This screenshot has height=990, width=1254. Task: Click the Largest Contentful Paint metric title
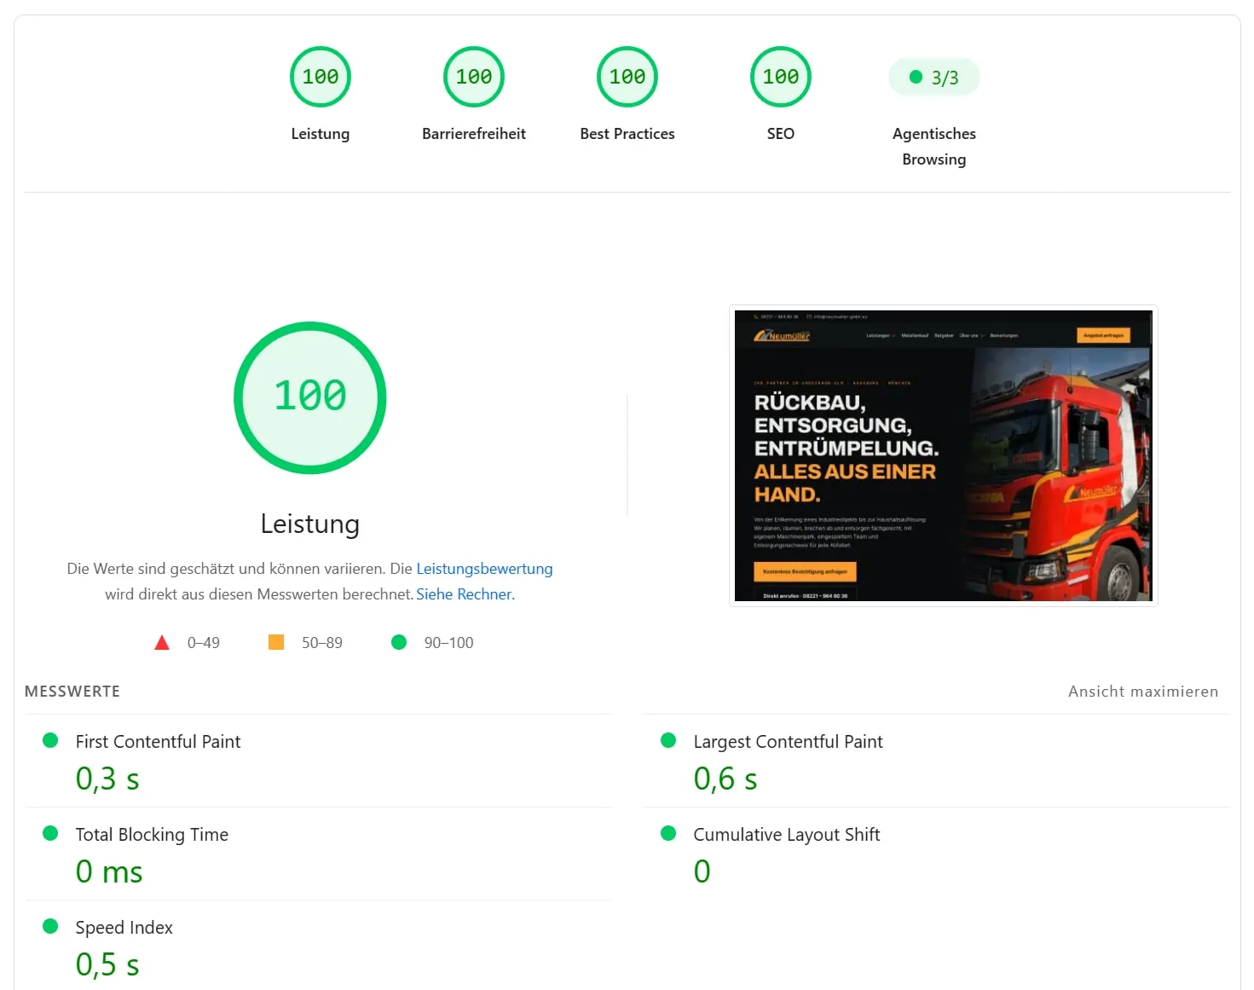pyautogui.click(x=789, y=742)
